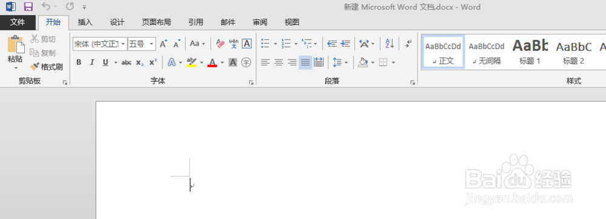Screen dimensions: 606x219
Task: Apply the red font color
Action: [212, 62]
